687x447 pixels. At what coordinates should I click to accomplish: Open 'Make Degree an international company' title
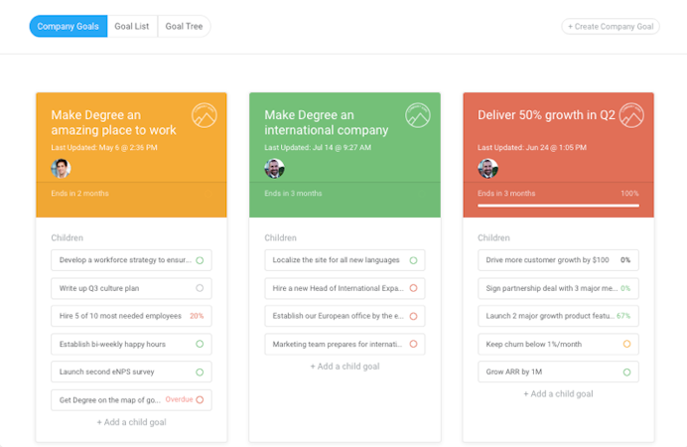(326, 122)
